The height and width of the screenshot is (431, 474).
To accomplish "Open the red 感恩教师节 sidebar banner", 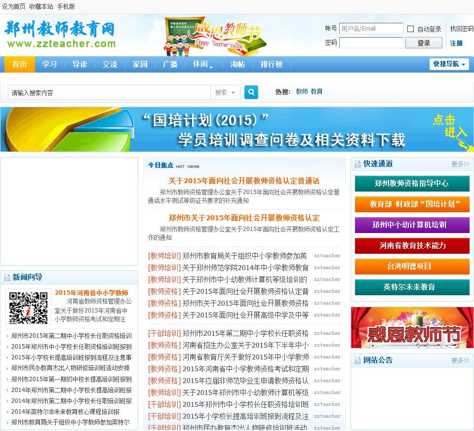I will click(412, 328).
